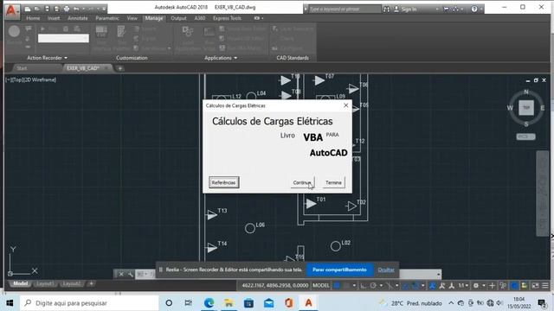Open the AutoCAD application menu logo
This screenshot has height=311, width=554.
(12, 10)
